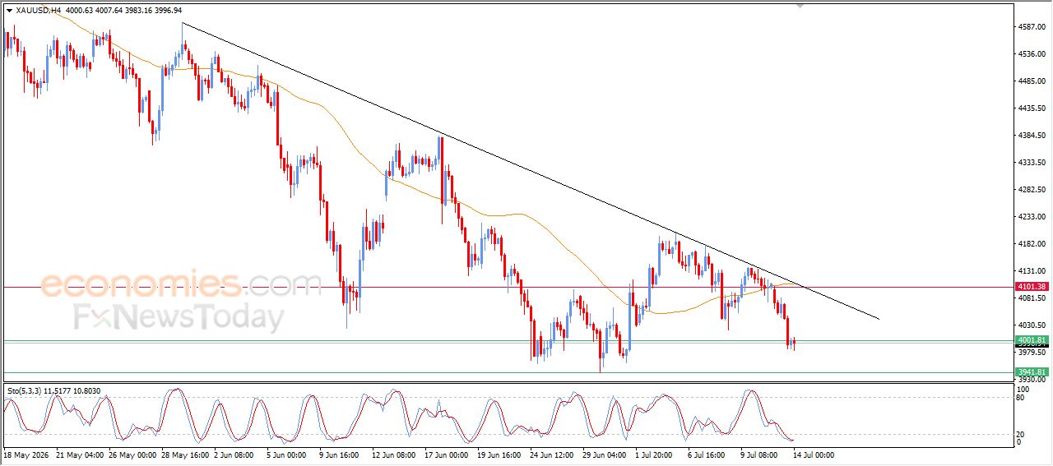This screenshot has width=1053, height=466.
Task: Click the 1 Jul 20:00 date label
Action: coord(656,454)
